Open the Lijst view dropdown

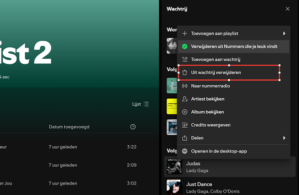141,104
